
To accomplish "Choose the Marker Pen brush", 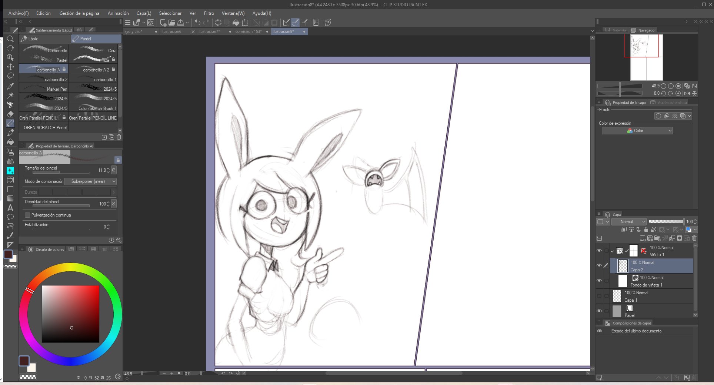I will pos(44,89).
